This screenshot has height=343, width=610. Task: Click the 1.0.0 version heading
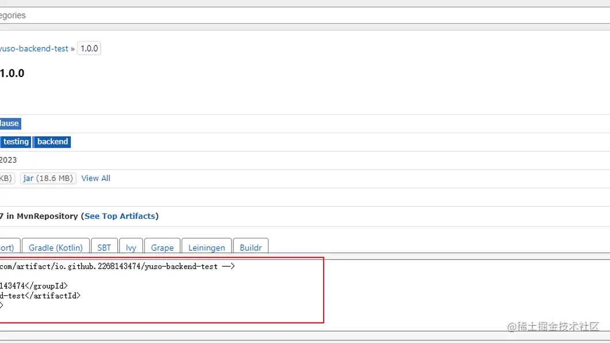12,74
